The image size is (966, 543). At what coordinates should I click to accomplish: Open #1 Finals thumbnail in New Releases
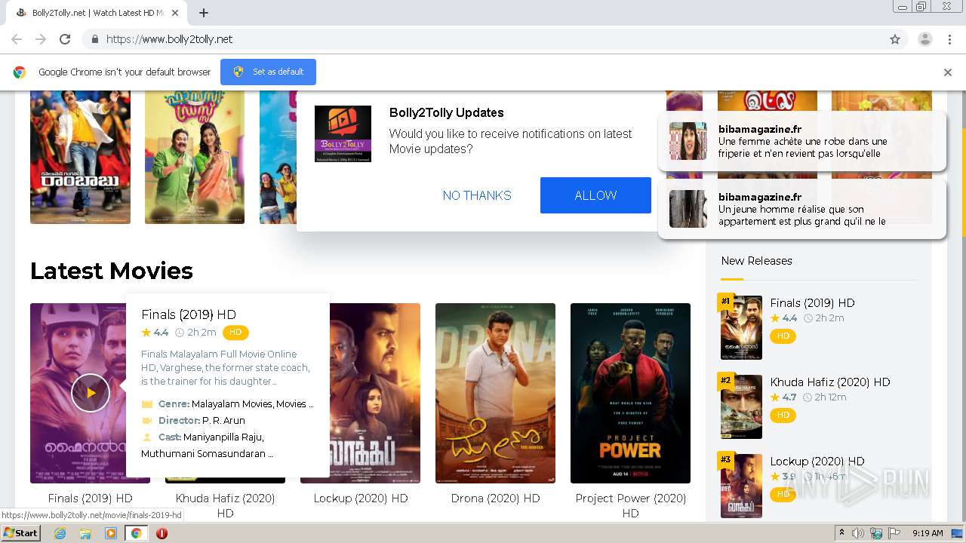tap(741, 327)
